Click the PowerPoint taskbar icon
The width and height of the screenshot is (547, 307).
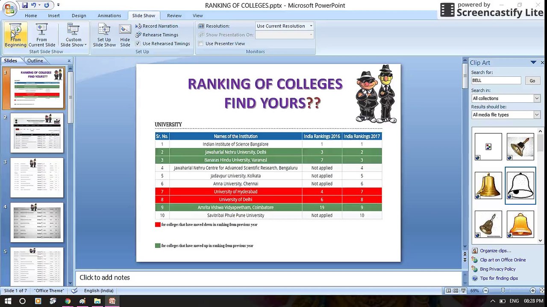(x=112, y=301)
